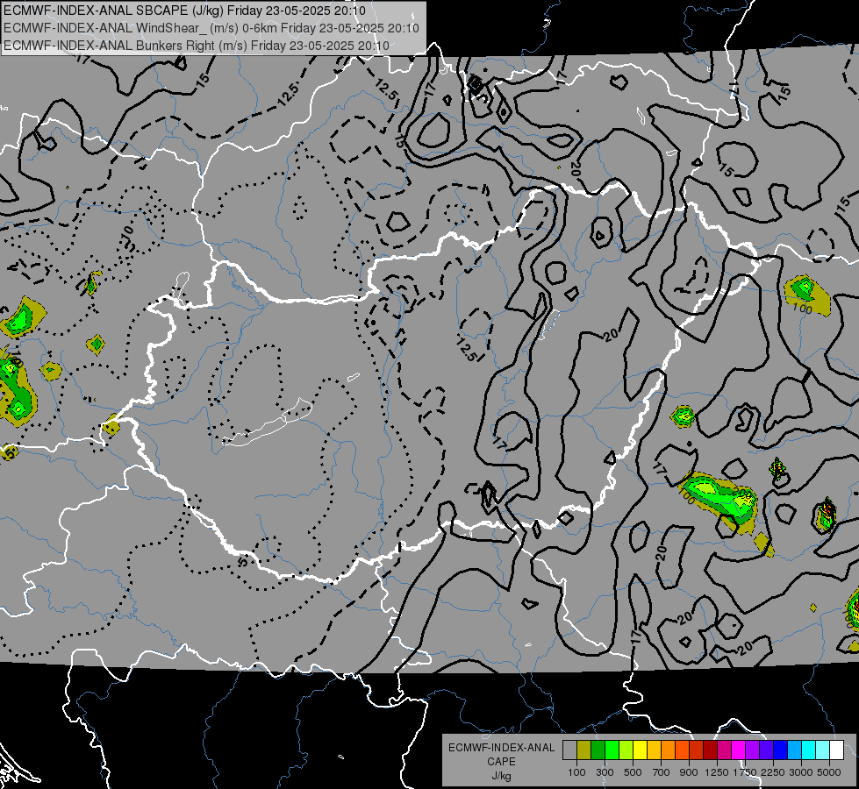The image size is (859, 789).
Task: Select the orange-red legend swatch before 900
Action: click(x=682, y=750)
